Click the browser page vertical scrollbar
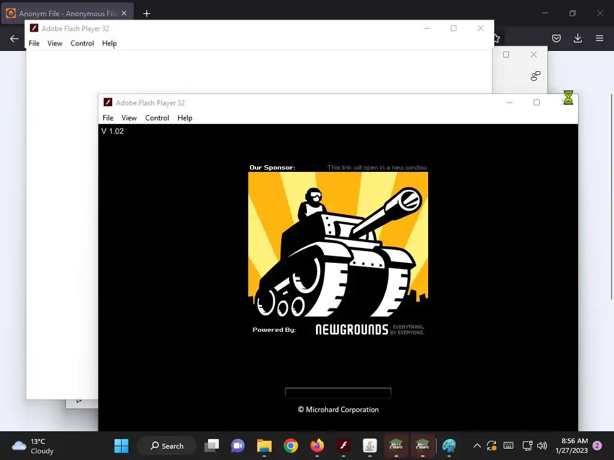614x460 pixels. click(x=611, y=196)
